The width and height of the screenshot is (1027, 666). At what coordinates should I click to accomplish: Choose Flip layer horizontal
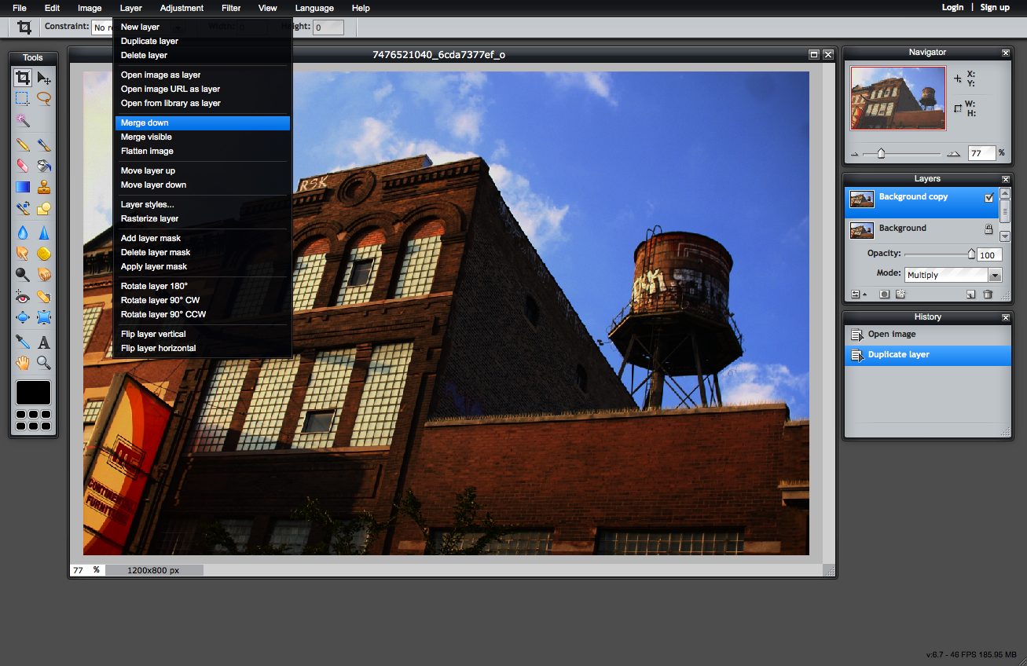pyautogui.click(x=203, y=349)
